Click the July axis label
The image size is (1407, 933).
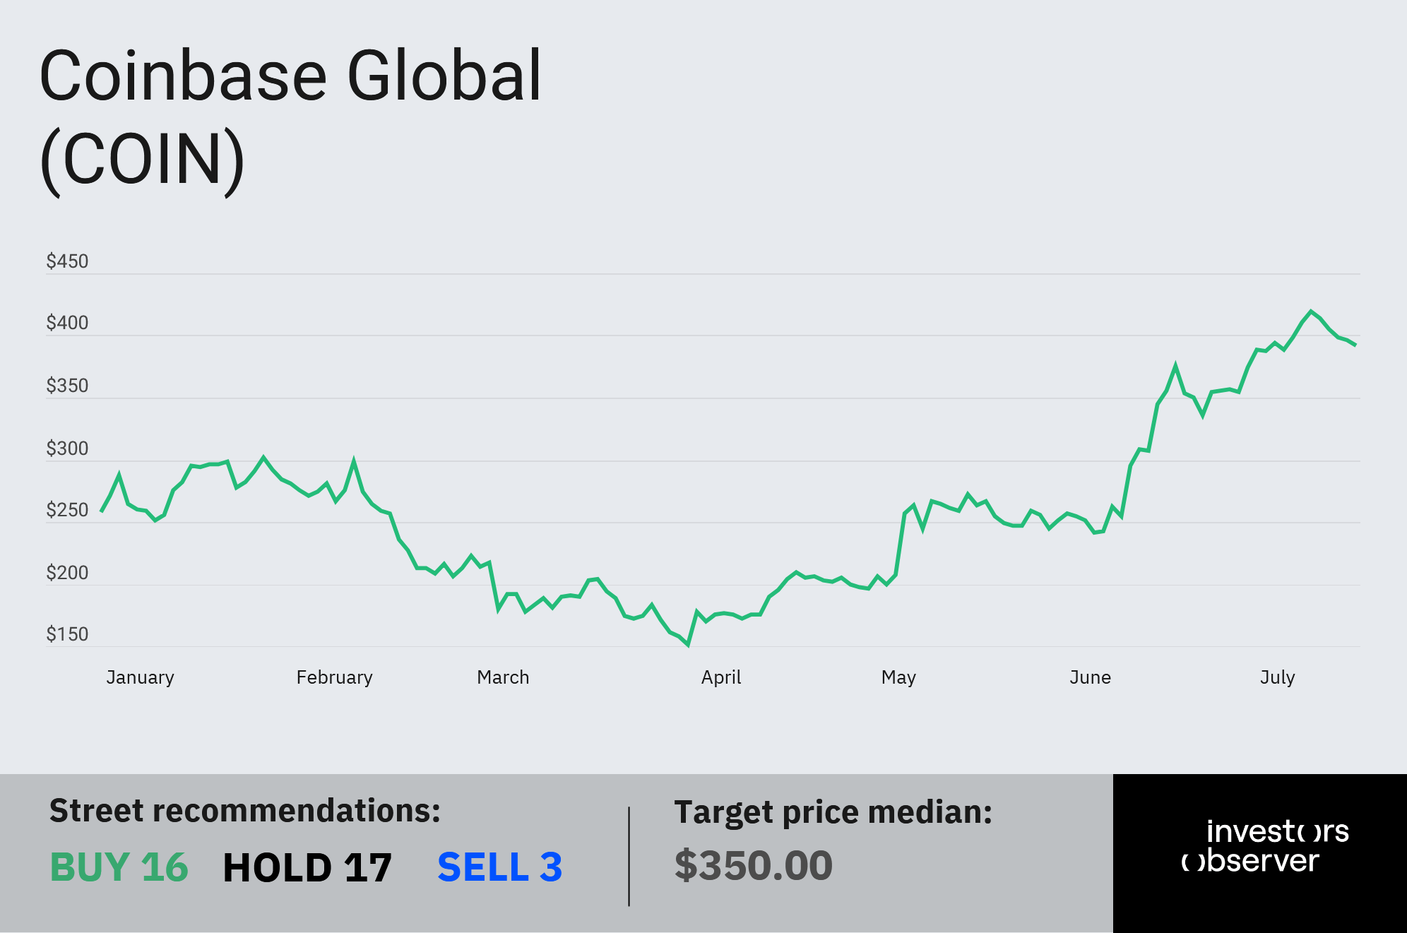click(1277, 677)
